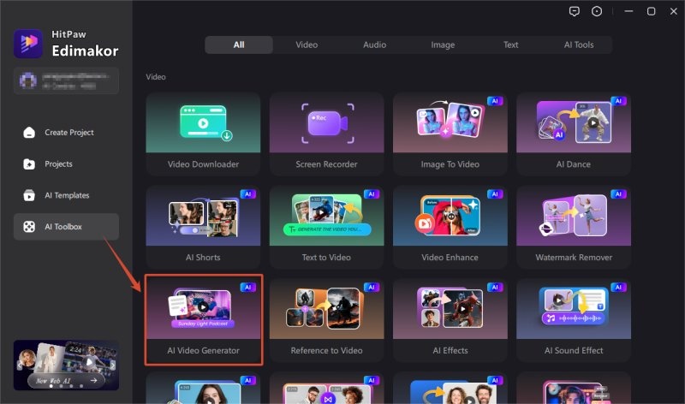Click the New Web AI banner arrow
685x404 pixels.
click(x=93, y=380)
